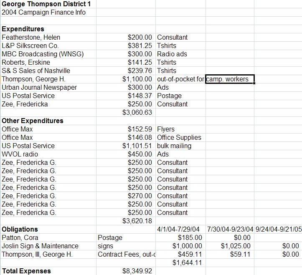Select the 'George Thompson District 1' title cell

coord(48,4)
